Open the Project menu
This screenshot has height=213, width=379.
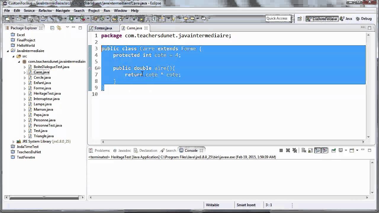pos(94,11)
